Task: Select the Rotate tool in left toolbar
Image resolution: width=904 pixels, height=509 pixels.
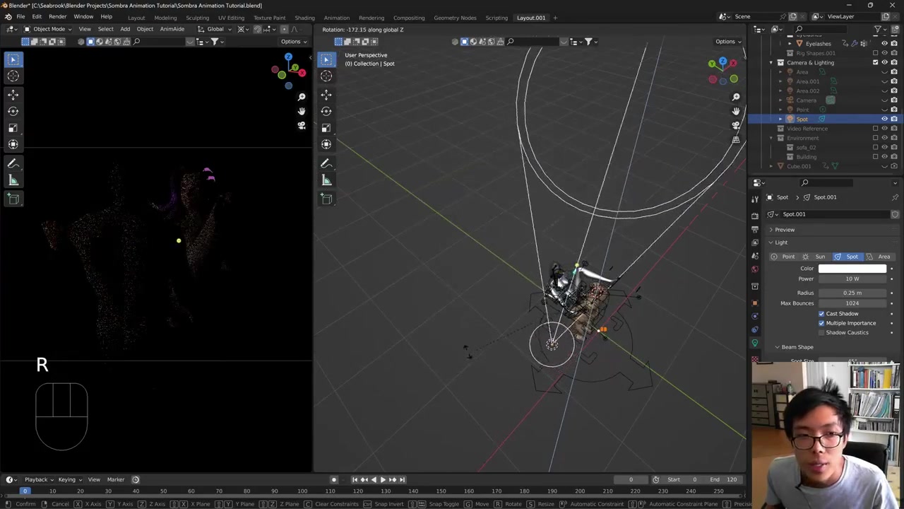Action: tap(13, 111)
